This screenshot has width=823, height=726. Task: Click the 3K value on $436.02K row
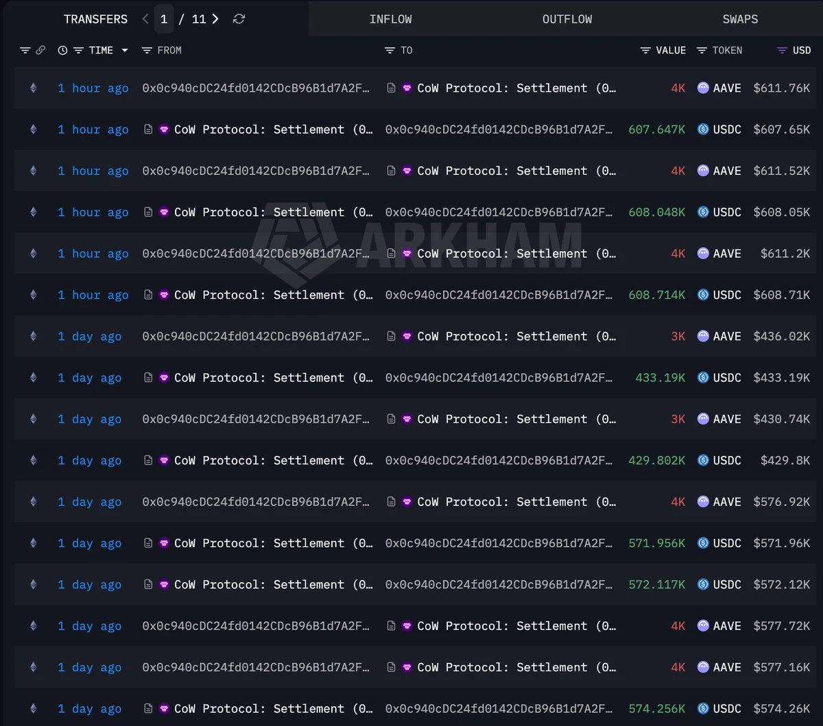click(678, 336)
